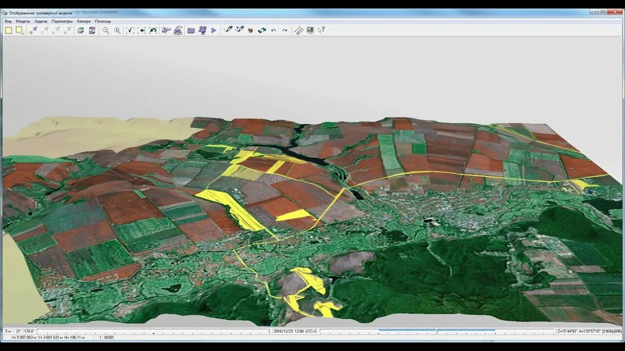Click the monitor display settings icon

click(310, 30)
